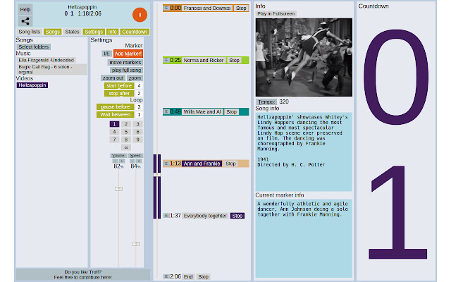Toggle the Settings panel tab
The image size is (451, 282).
[x=94, y=32]
